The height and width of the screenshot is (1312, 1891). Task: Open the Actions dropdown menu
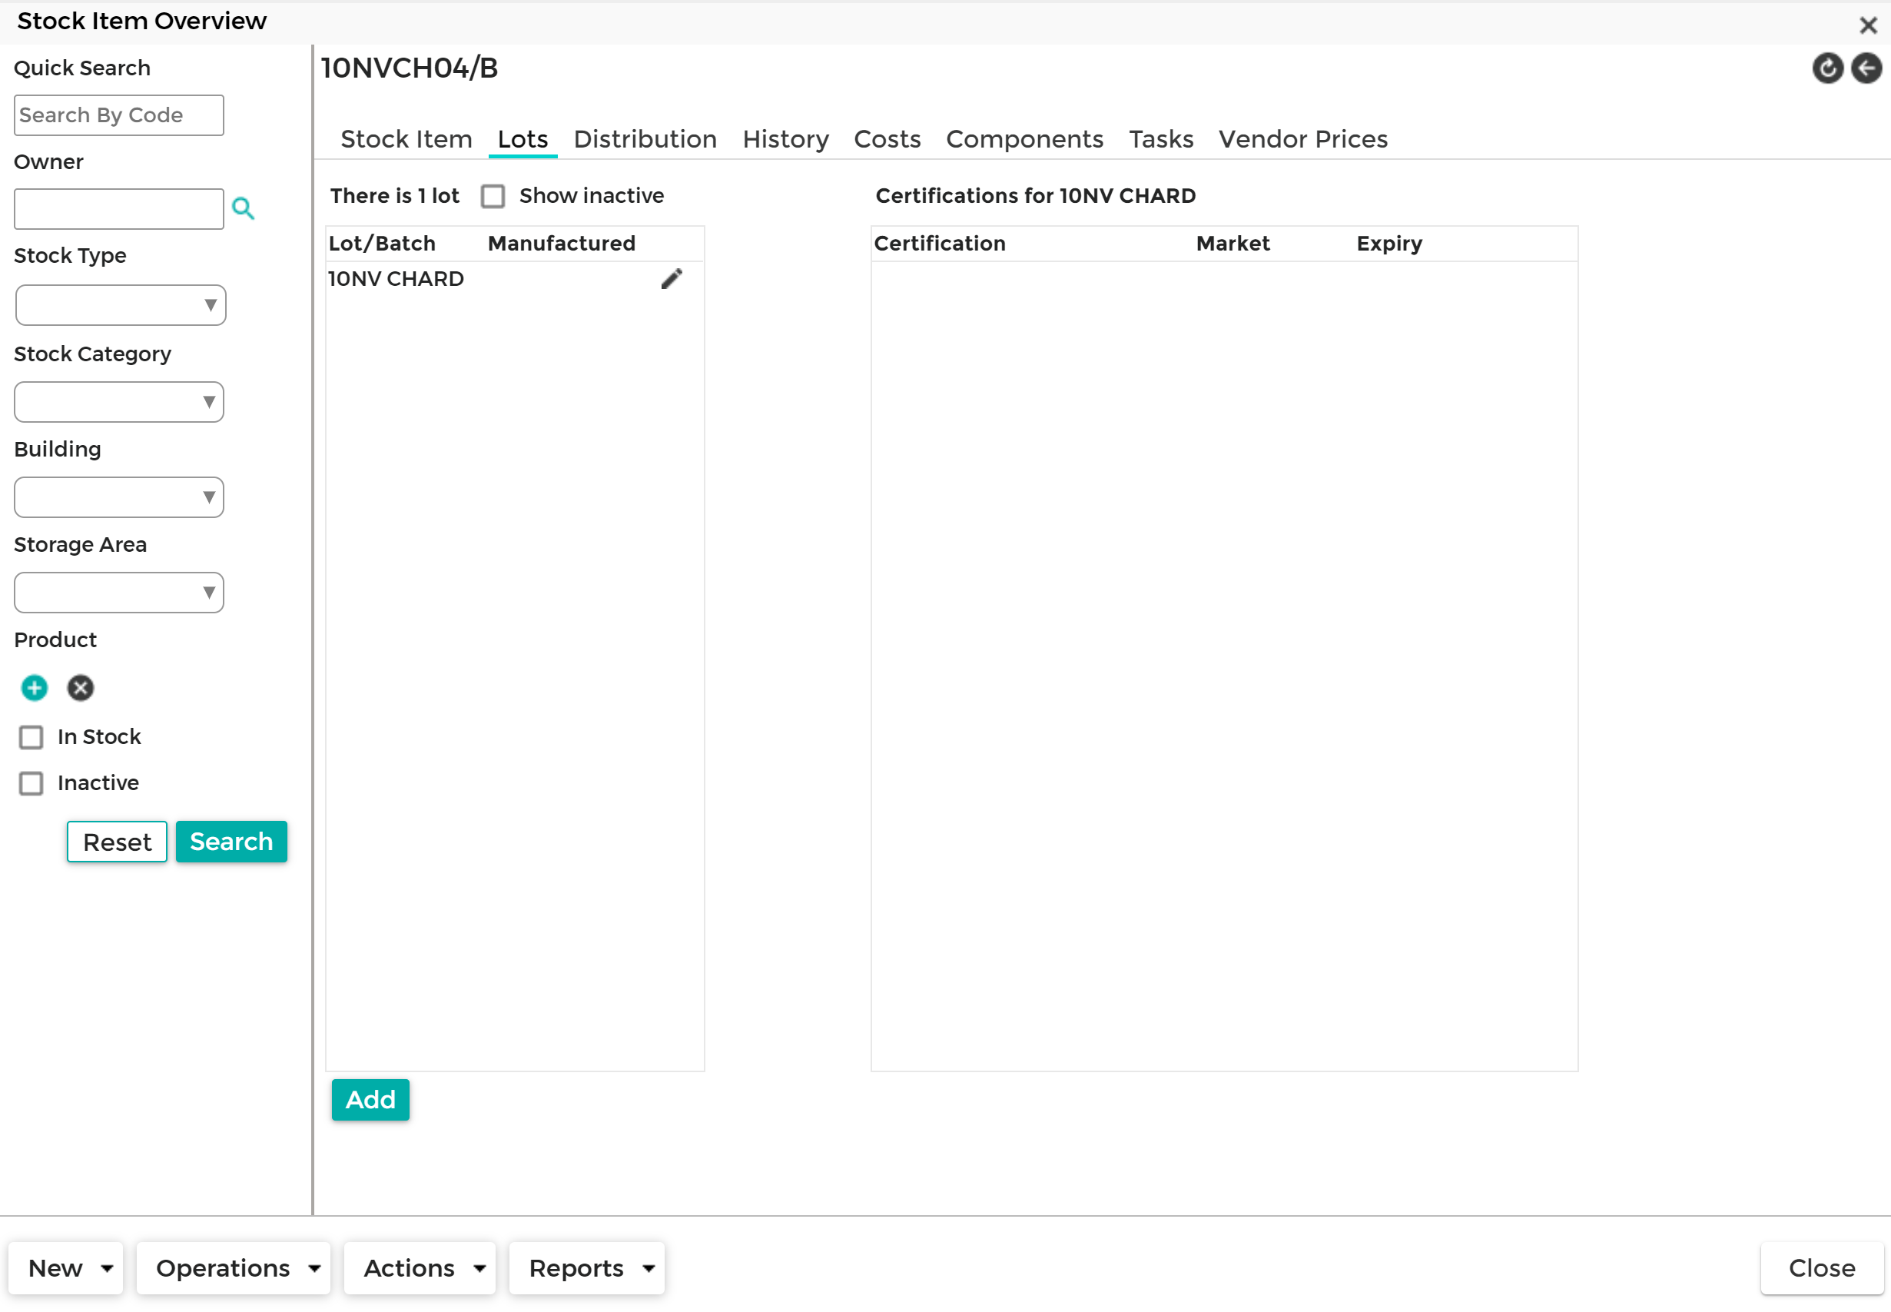420,1268
